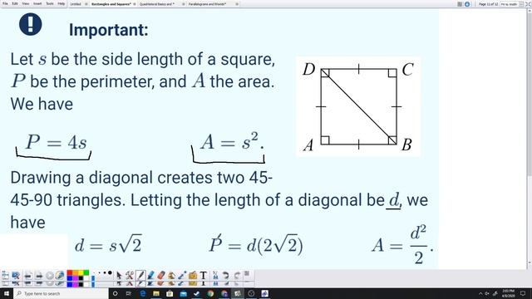Click the Redo arrow
532x299 pixels.
tap(237, 275)
